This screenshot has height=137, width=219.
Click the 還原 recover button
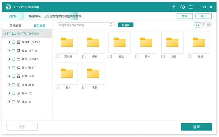click(x=197, y=127)
